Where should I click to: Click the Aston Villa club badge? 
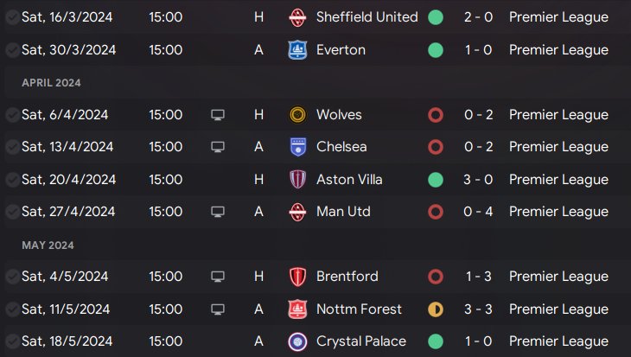[x=298, y=180]
